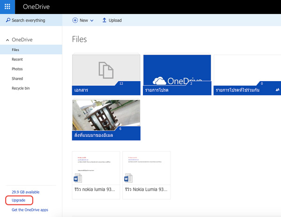Open Shared in the sidebar
The height and width of the screenshot is (217, 281).
[x=17, y=79]
